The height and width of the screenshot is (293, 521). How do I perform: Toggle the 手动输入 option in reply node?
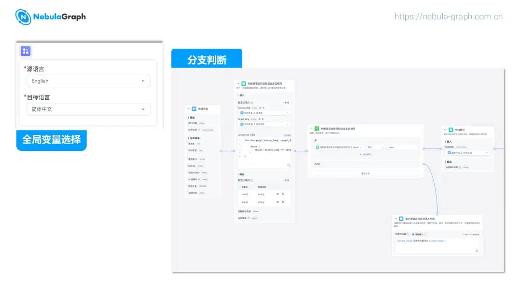tap(418, 234)
